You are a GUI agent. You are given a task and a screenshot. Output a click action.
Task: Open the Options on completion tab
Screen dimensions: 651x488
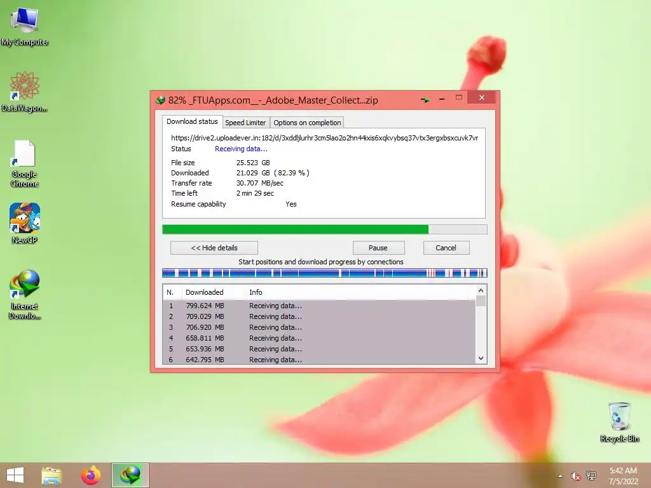click(x=307, y=123)
